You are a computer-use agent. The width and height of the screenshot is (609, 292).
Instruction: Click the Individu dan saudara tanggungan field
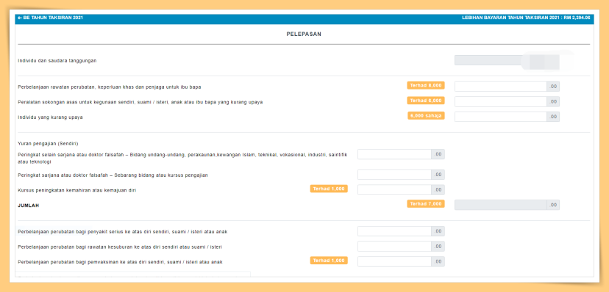507,60
